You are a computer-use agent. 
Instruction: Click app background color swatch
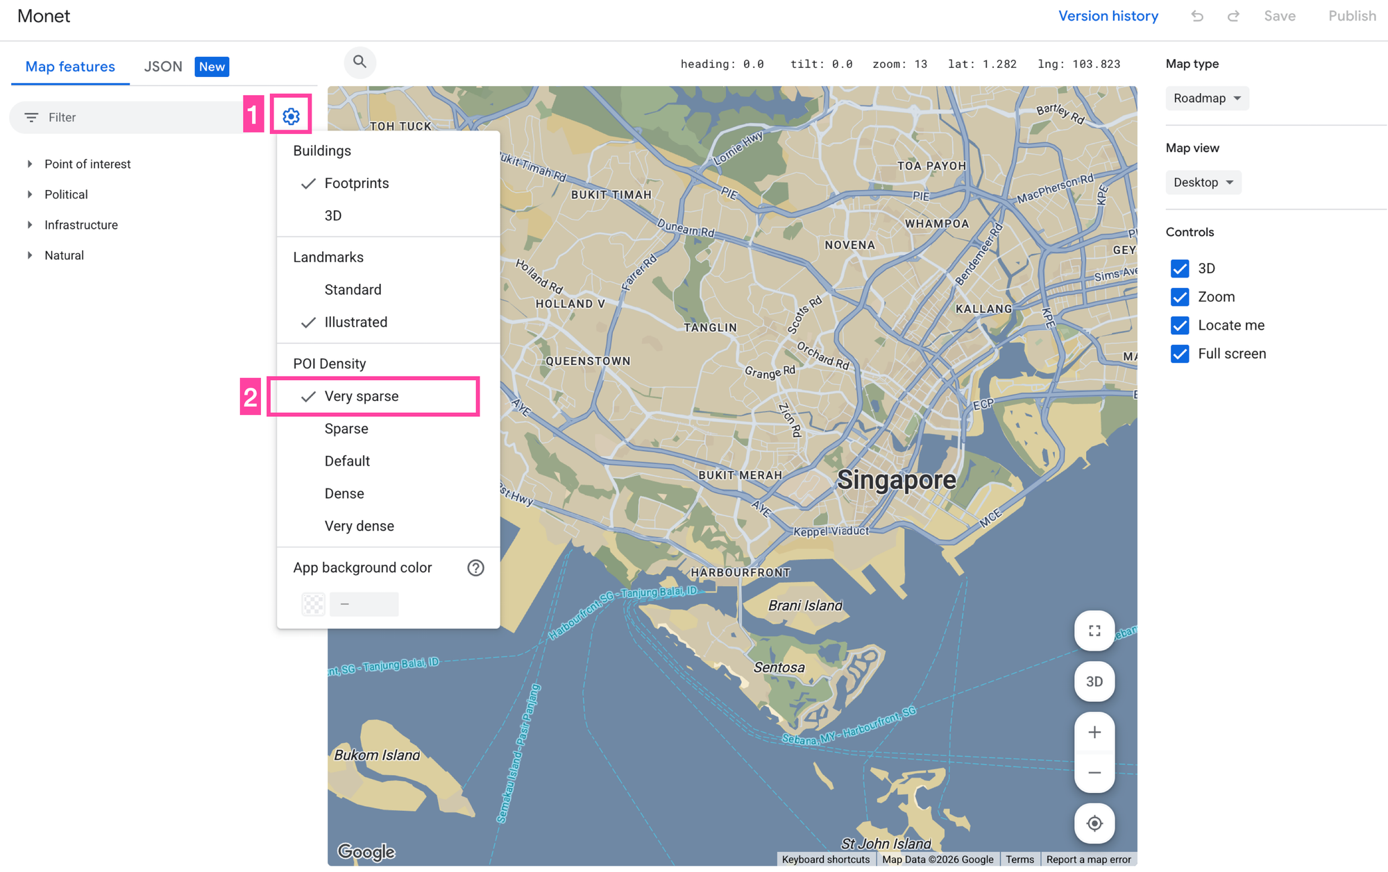314,604
